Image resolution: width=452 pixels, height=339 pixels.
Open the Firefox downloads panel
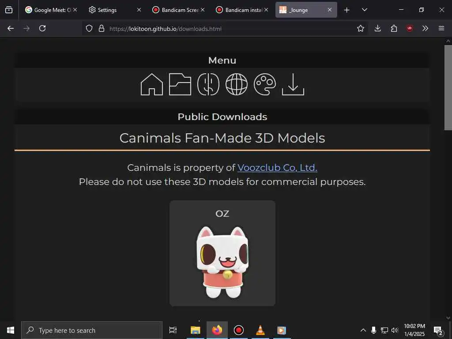(x=378, y=28)
